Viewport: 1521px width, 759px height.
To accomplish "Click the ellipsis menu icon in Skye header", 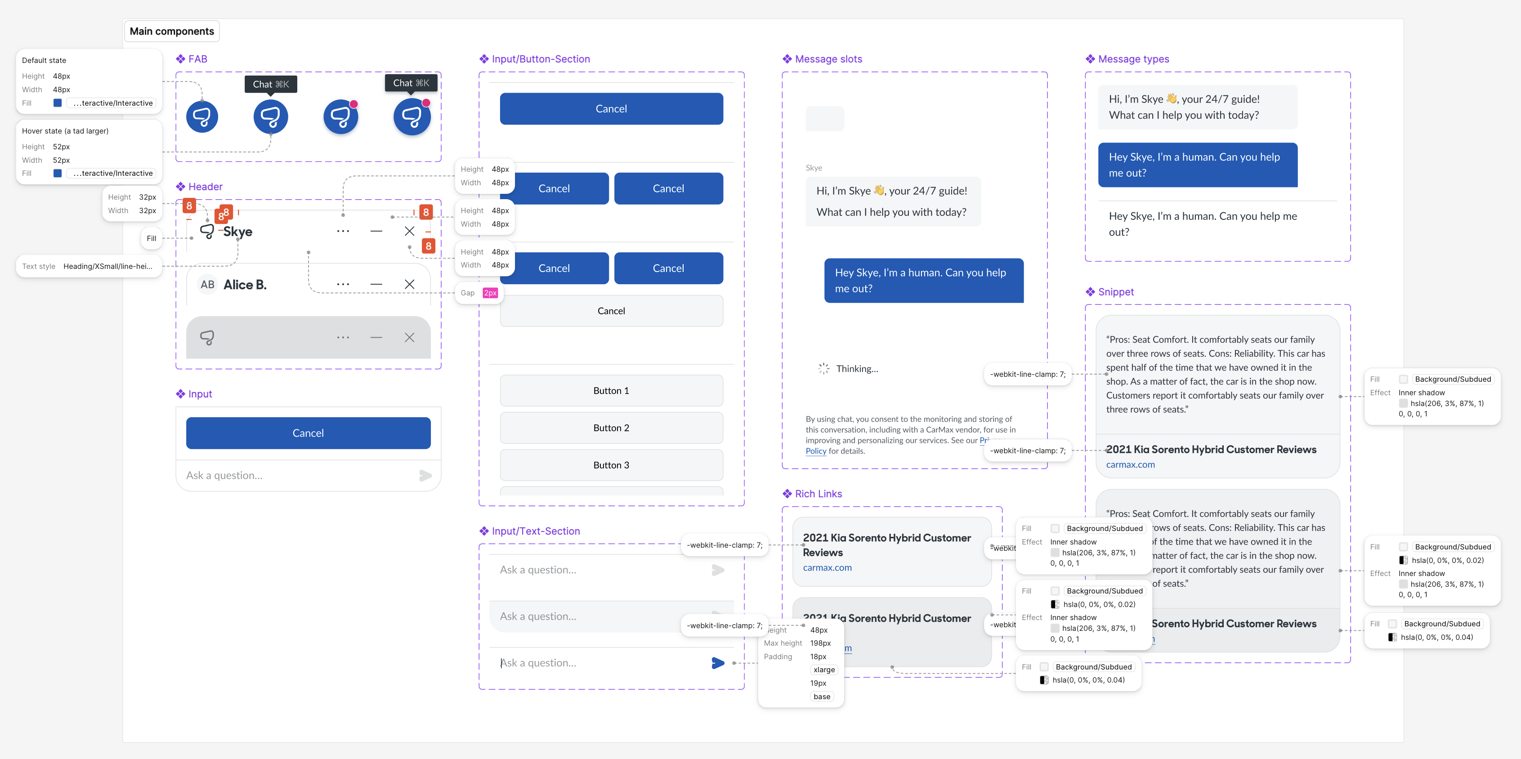I will click(x=342, y=232).
